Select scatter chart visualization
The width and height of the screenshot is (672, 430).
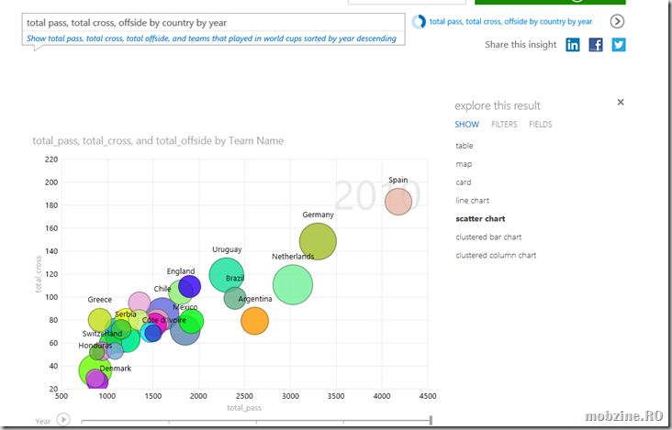(480, 218)
